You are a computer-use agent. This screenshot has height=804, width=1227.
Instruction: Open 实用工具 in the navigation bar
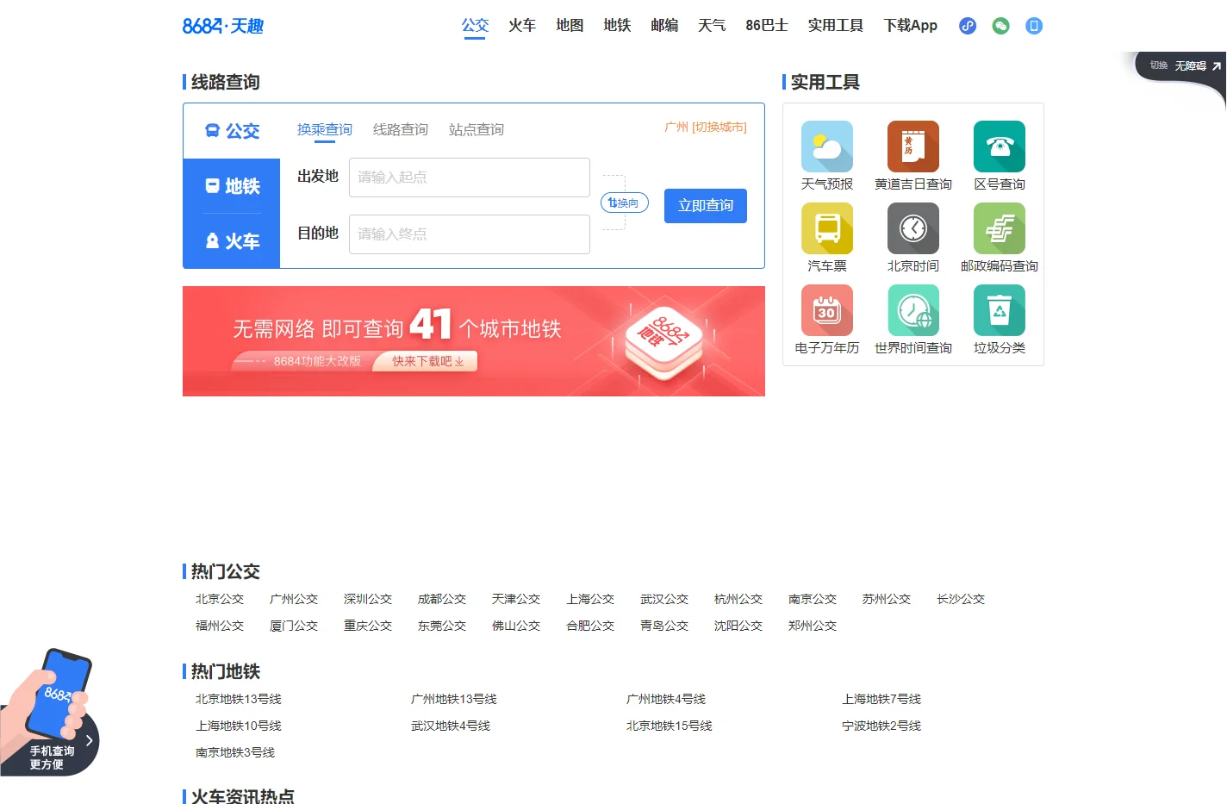point(836,25)
